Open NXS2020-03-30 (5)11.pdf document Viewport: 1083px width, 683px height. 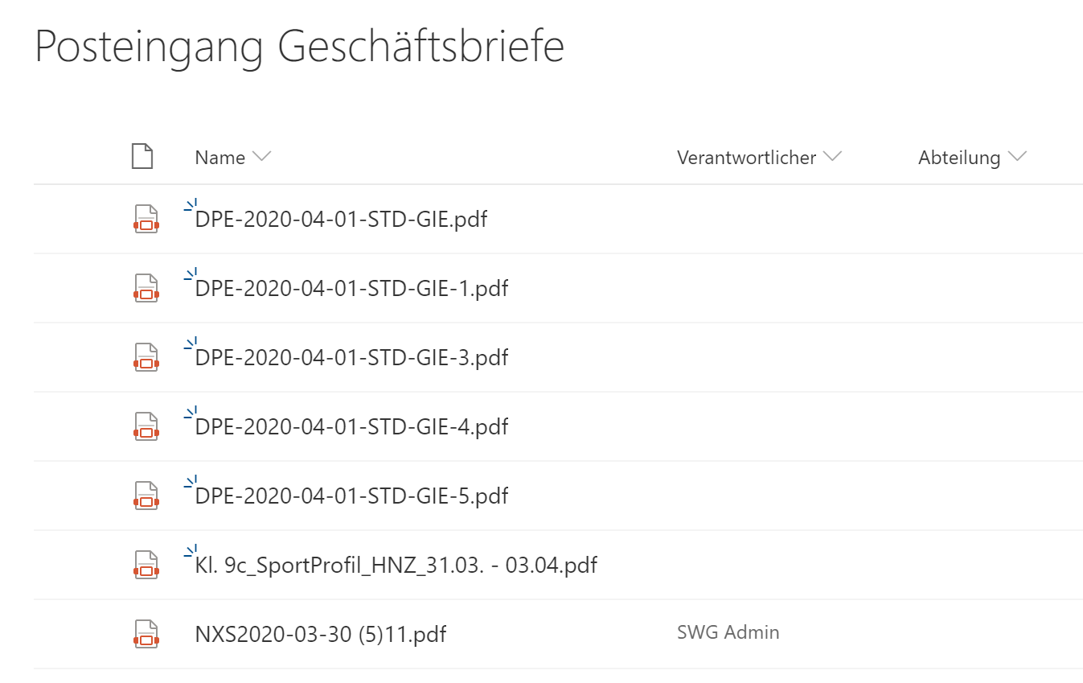(320, 635)
